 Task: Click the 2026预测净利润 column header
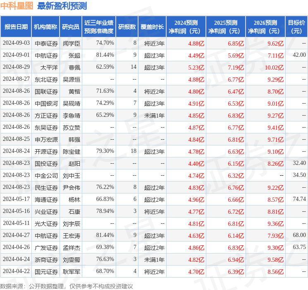[x=265, y=27]
